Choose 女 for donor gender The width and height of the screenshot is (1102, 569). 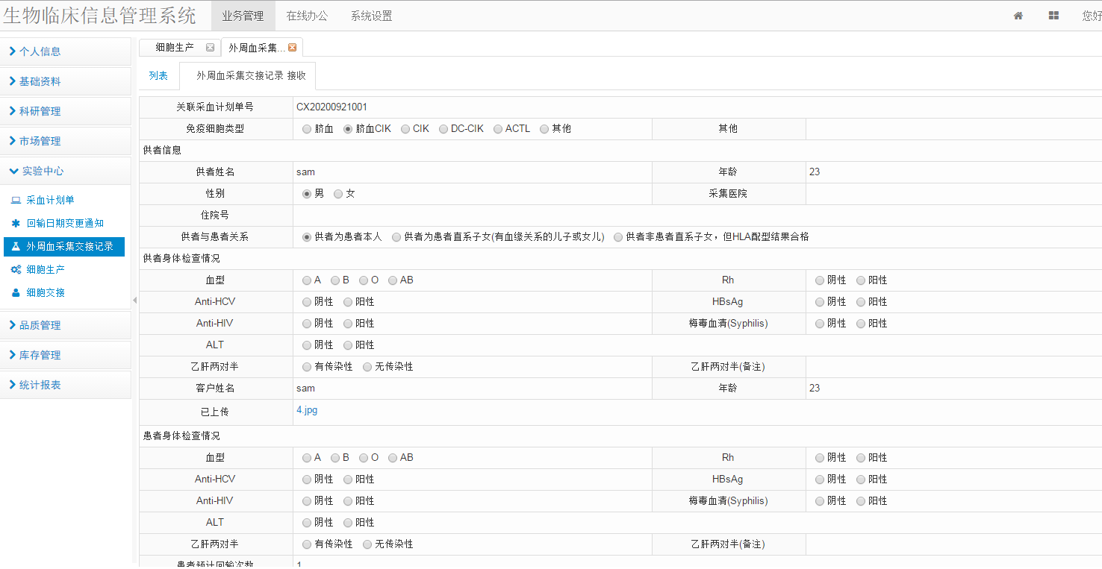pos(338,194)
